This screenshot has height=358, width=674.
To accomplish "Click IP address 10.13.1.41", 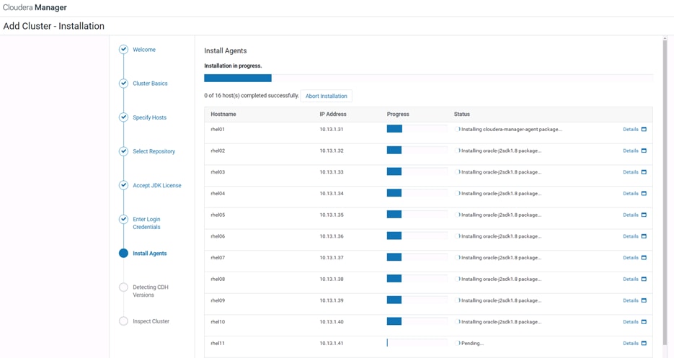I will 332,343.
